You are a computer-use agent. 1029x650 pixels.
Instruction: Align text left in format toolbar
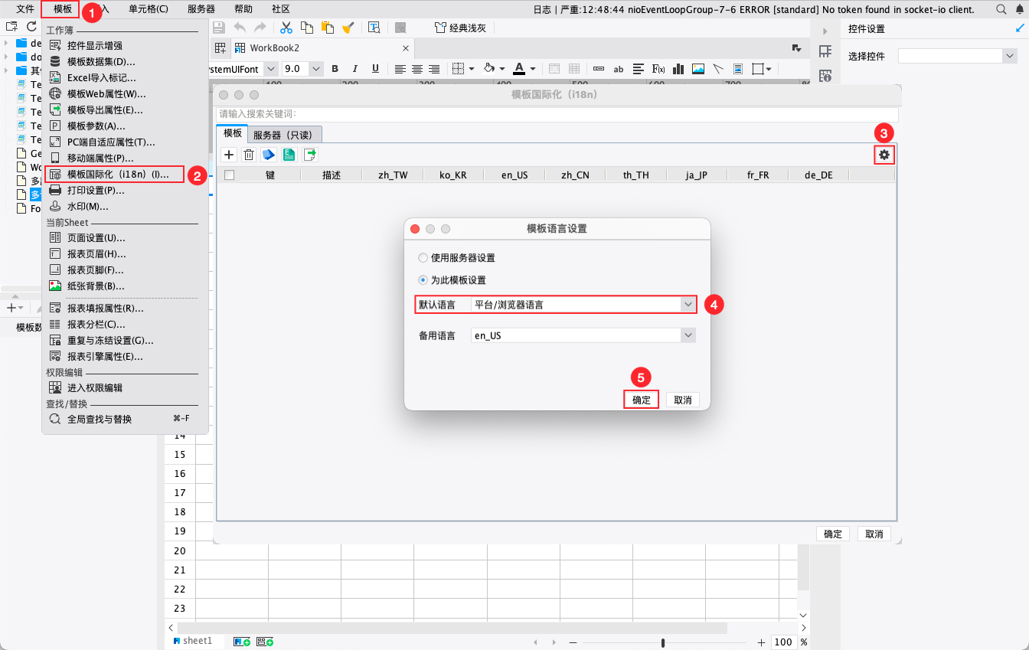pyautogui.click(x=400, y=69)
